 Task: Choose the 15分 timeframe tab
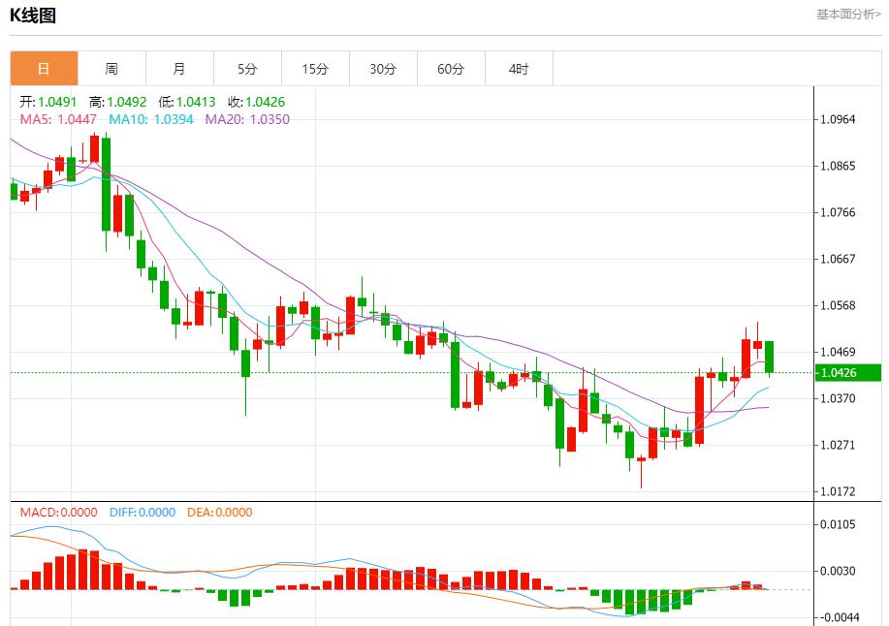coord(315,69)
